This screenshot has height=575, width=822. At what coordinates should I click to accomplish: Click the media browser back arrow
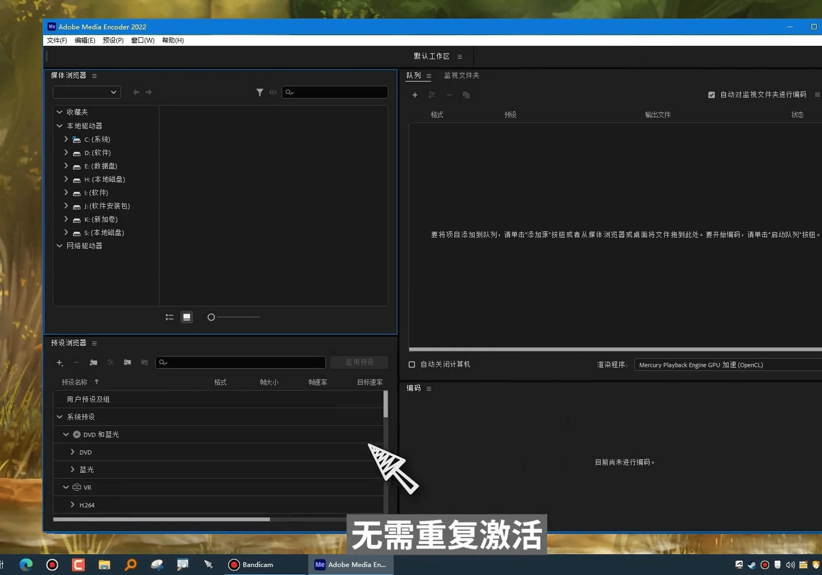136,92
